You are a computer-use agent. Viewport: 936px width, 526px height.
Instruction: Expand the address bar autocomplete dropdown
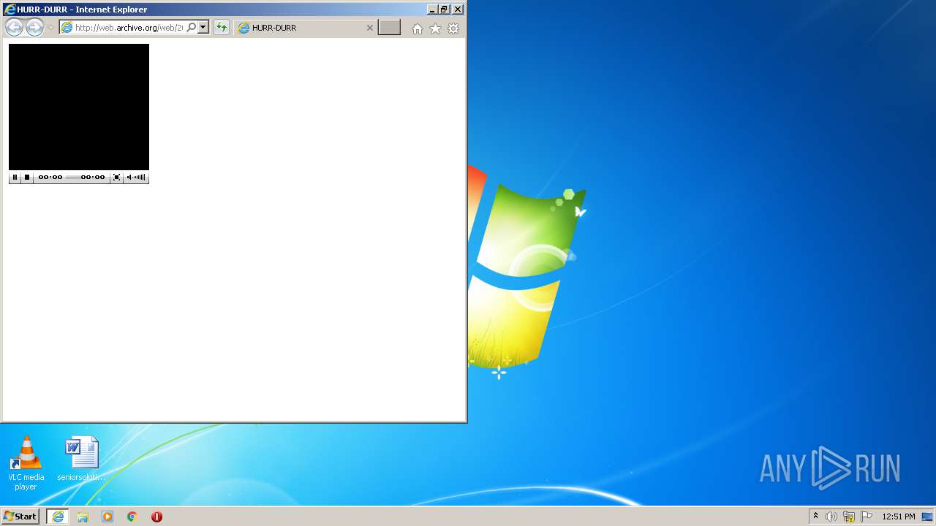pyautogui.click(x=203, y=28)
